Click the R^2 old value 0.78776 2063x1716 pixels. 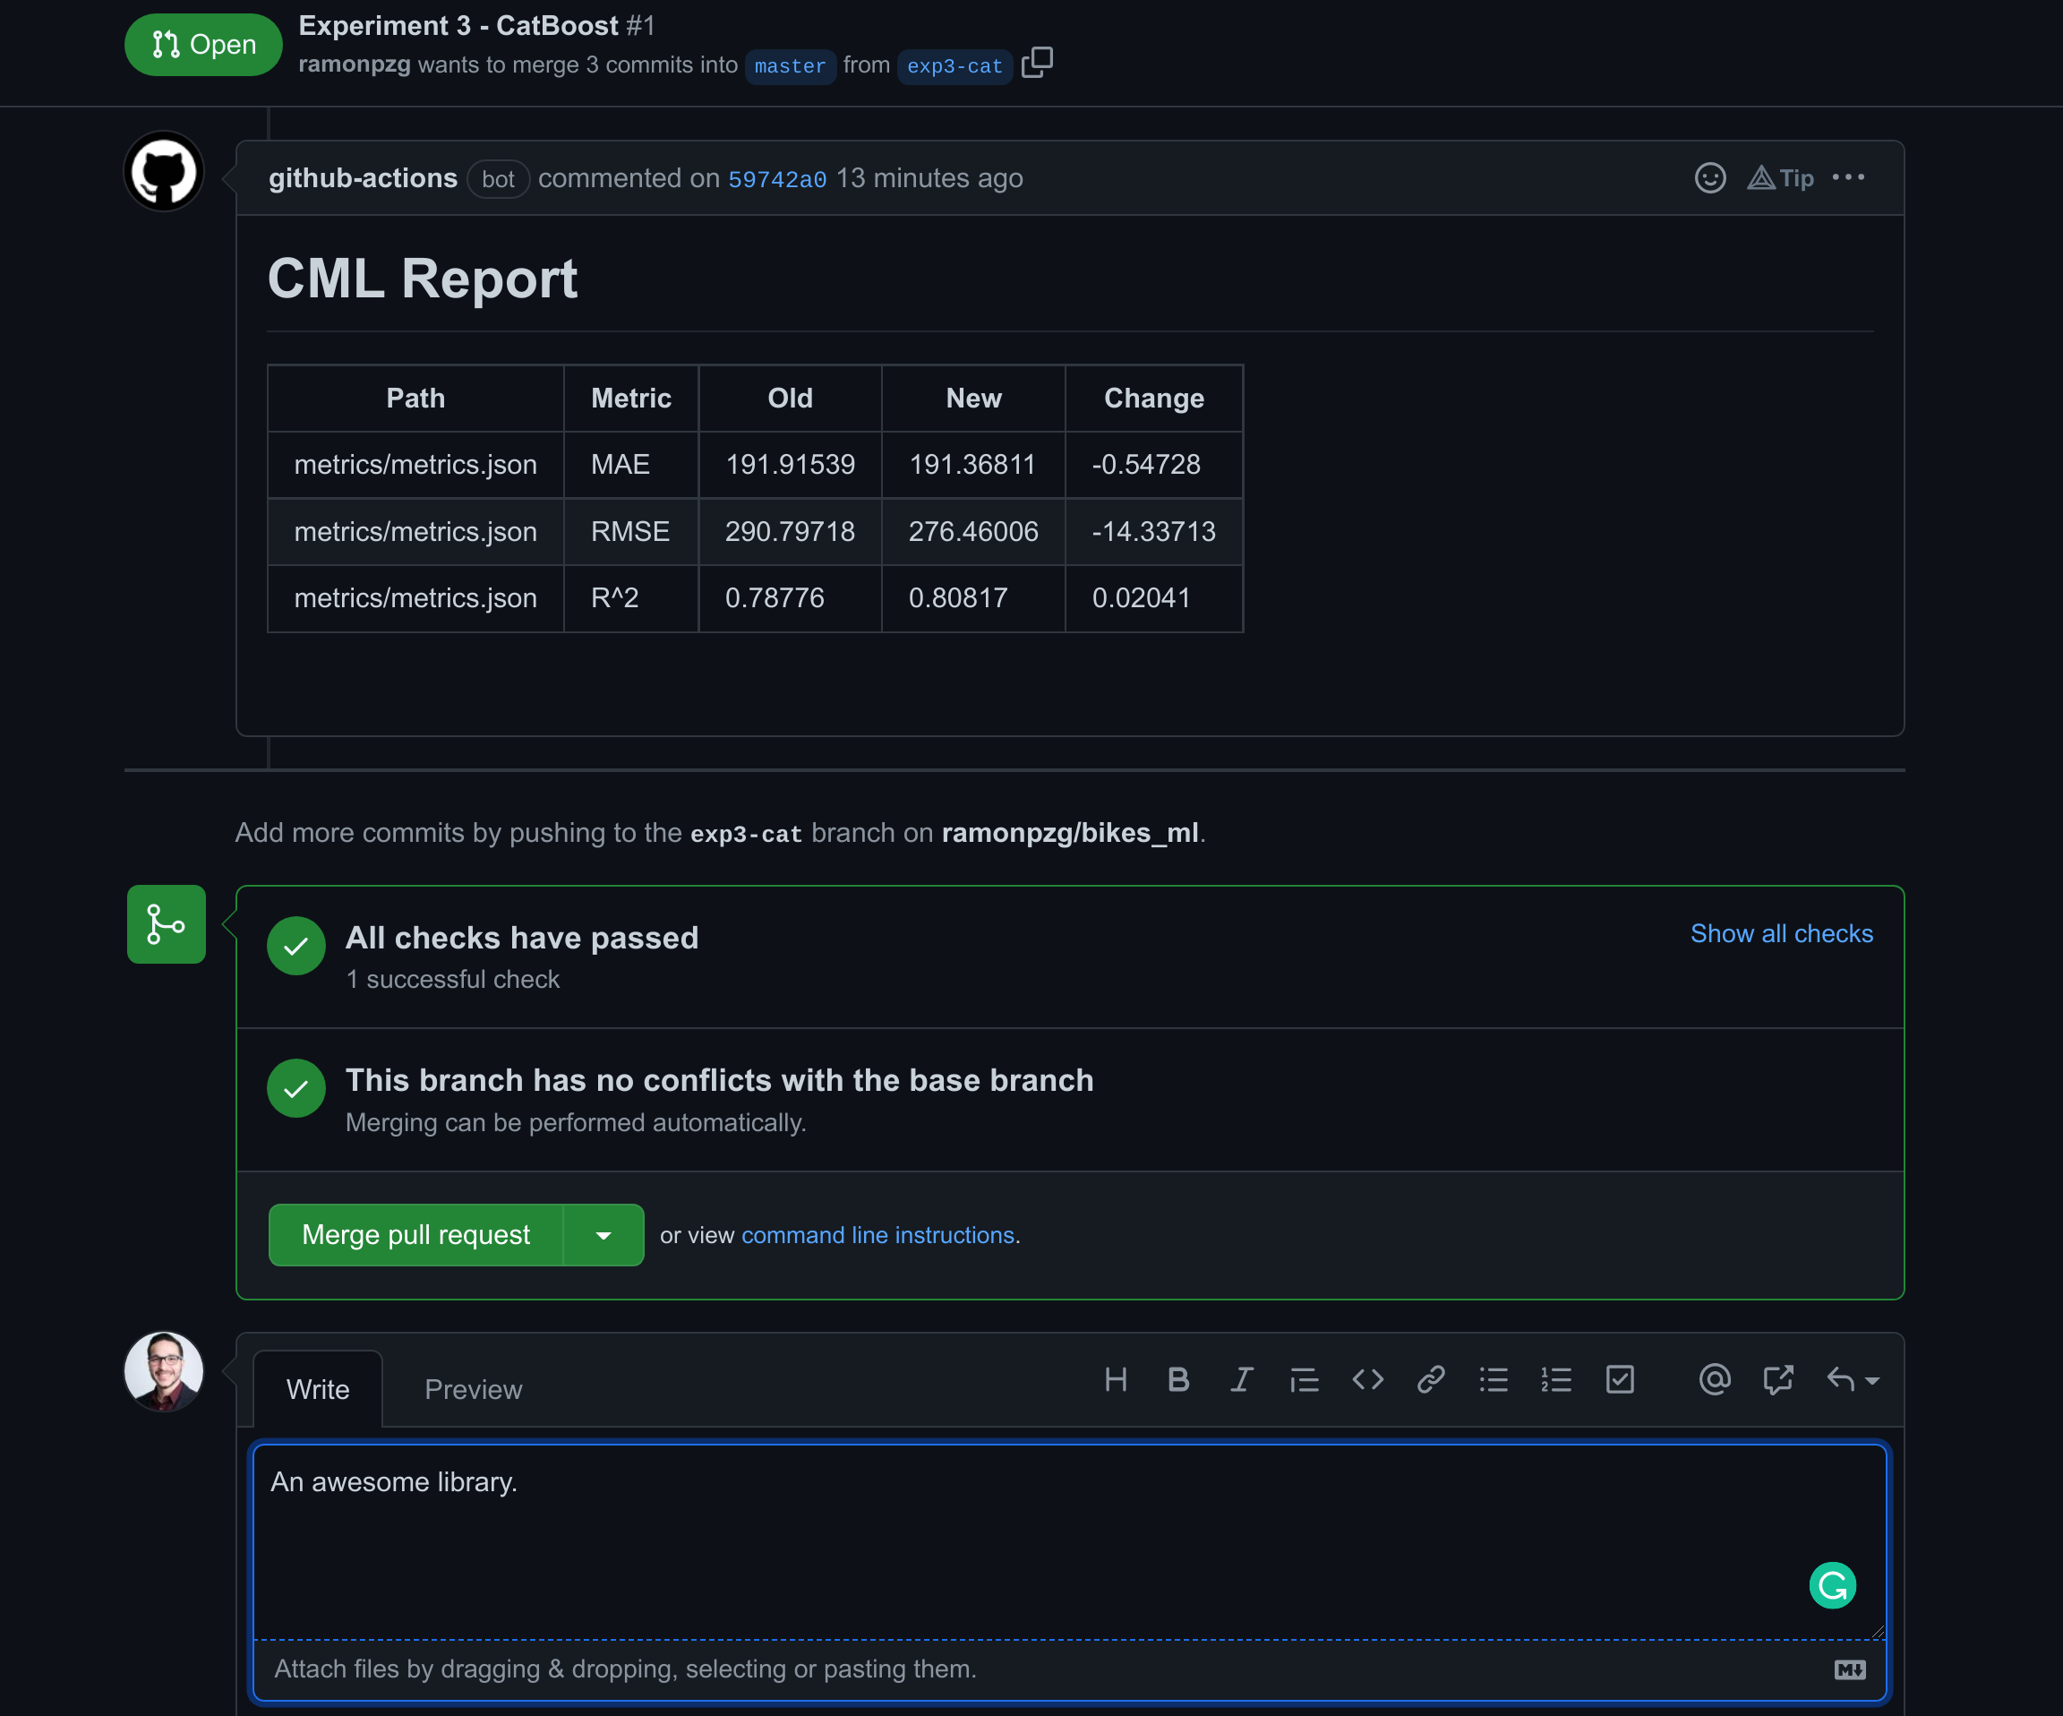pos(775,597)
